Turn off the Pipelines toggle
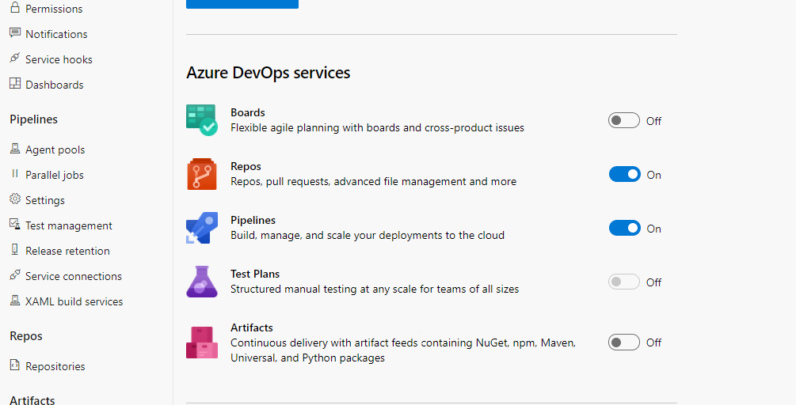The width and height of the screenshot is (796, 405). pyautogui.click(x=624, y=228)
